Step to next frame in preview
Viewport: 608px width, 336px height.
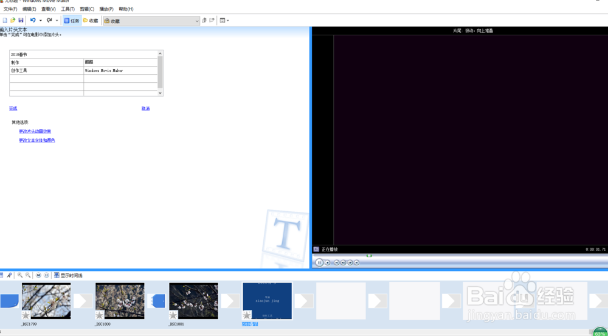[x=350, y=263]
